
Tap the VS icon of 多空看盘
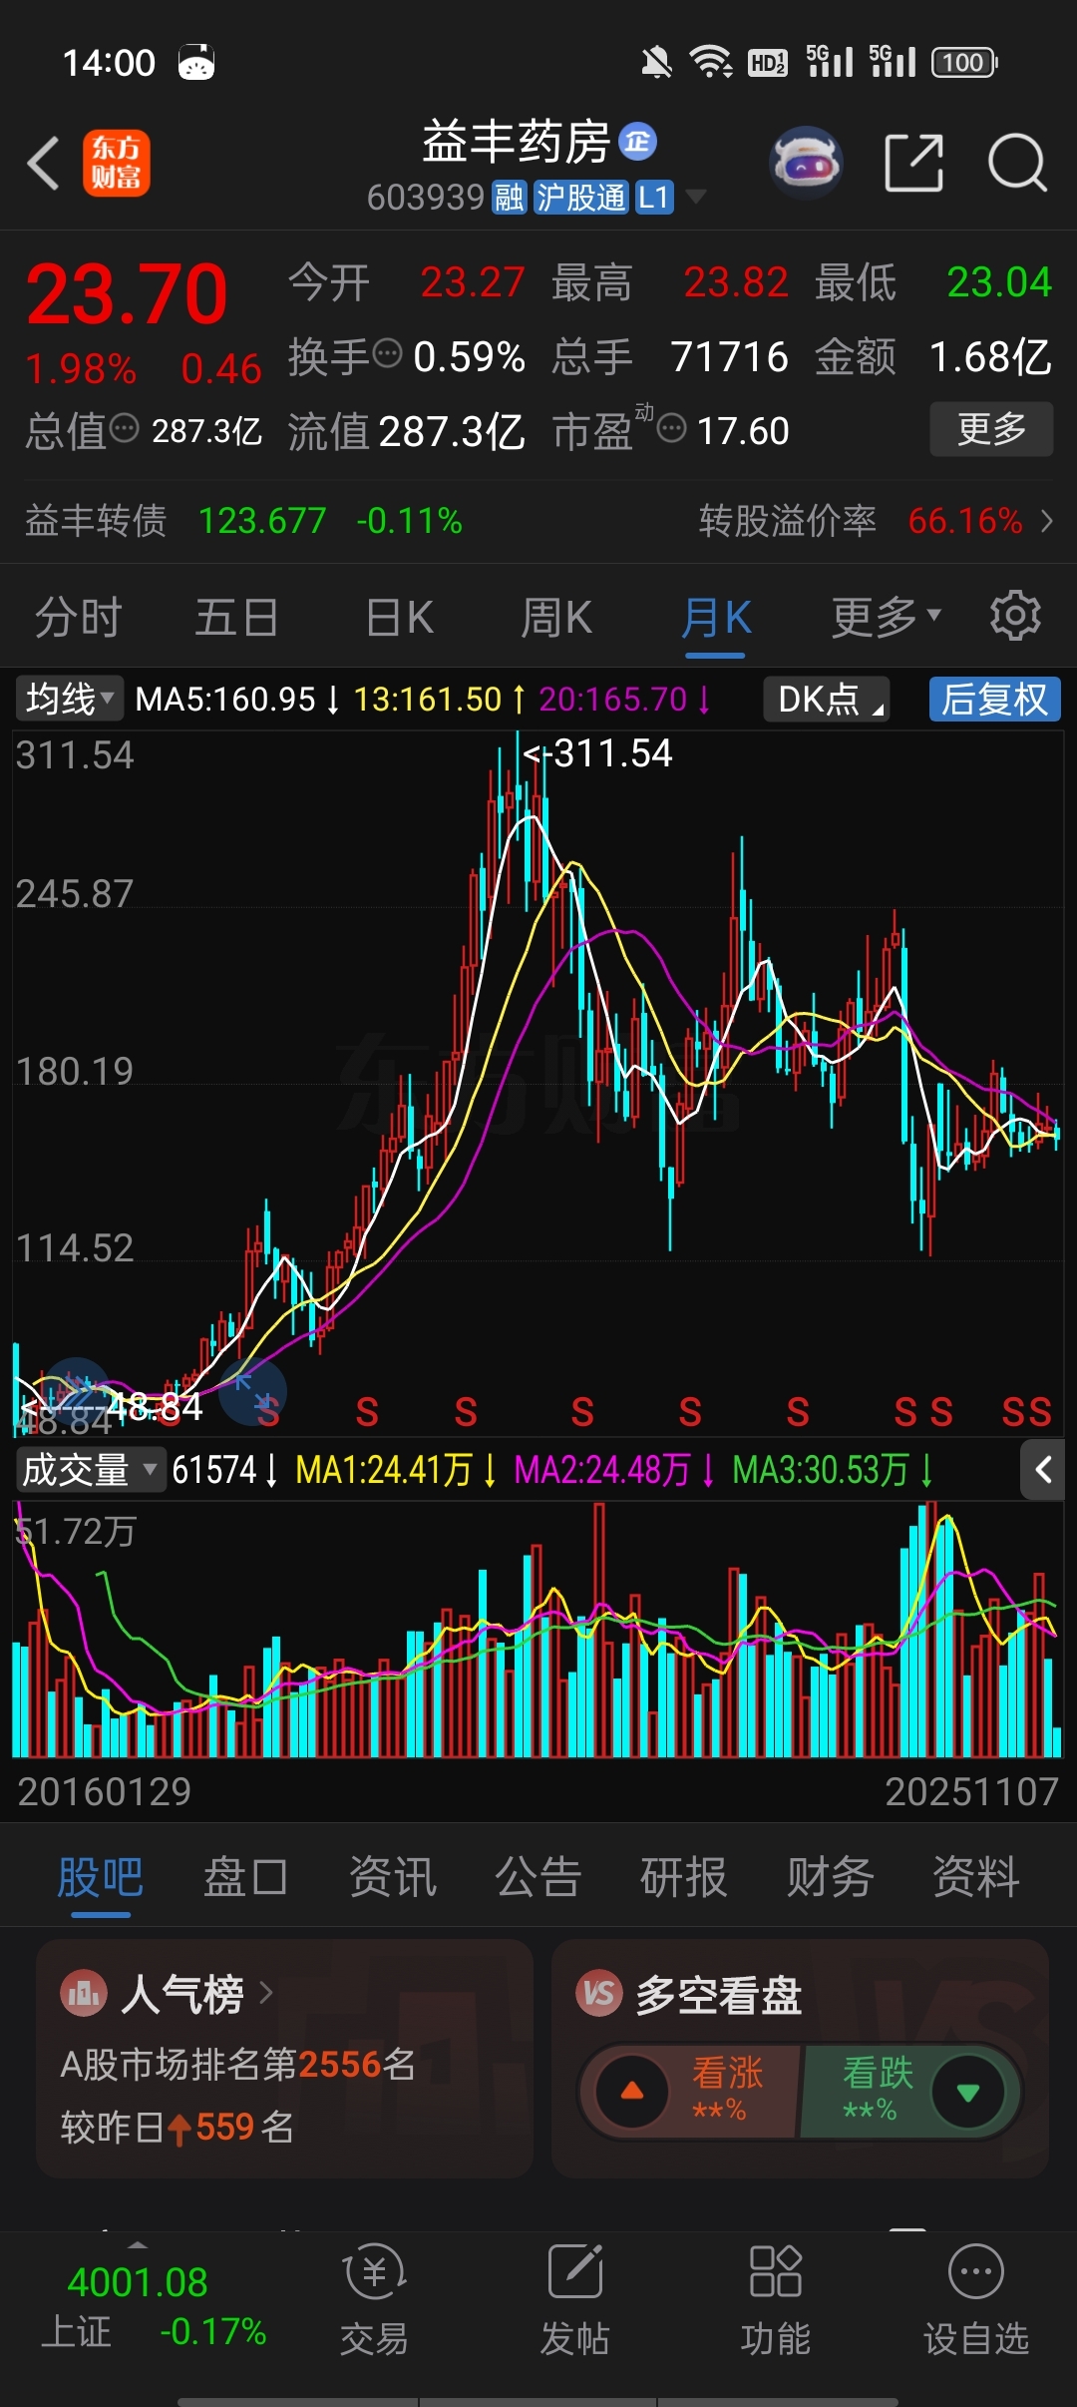coord(598,1994)
